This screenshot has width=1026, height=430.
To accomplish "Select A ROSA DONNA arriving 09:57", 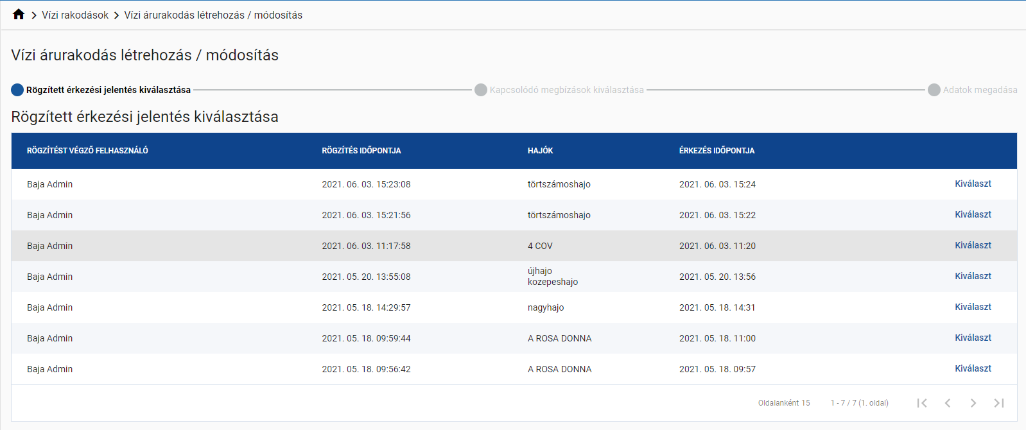I will (x=973, y=369).
